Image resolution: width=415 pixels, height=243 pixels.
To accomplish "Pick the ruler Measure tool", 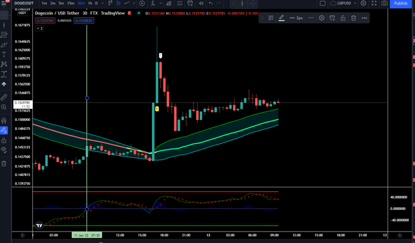I will pyautogui.click(x=4, y=97).
